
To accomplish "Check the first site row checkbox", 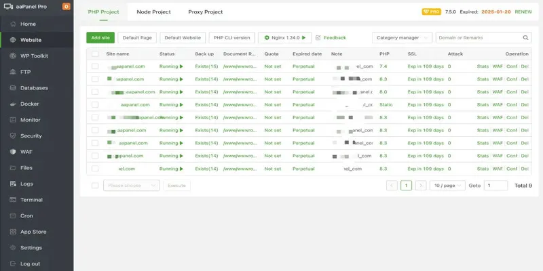I will click(x=95, y=66).
